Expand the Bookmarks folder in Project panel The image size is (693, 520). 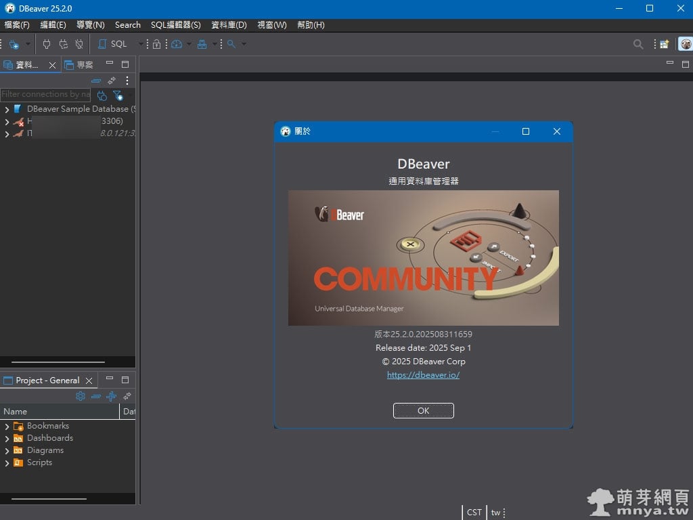(x=7, y=425)
